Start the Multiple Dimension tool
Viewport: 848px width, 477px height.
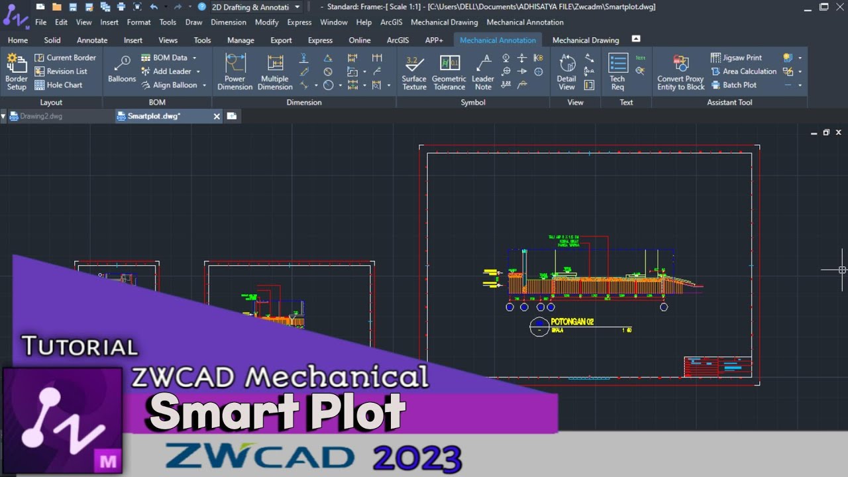pos(275,72)
